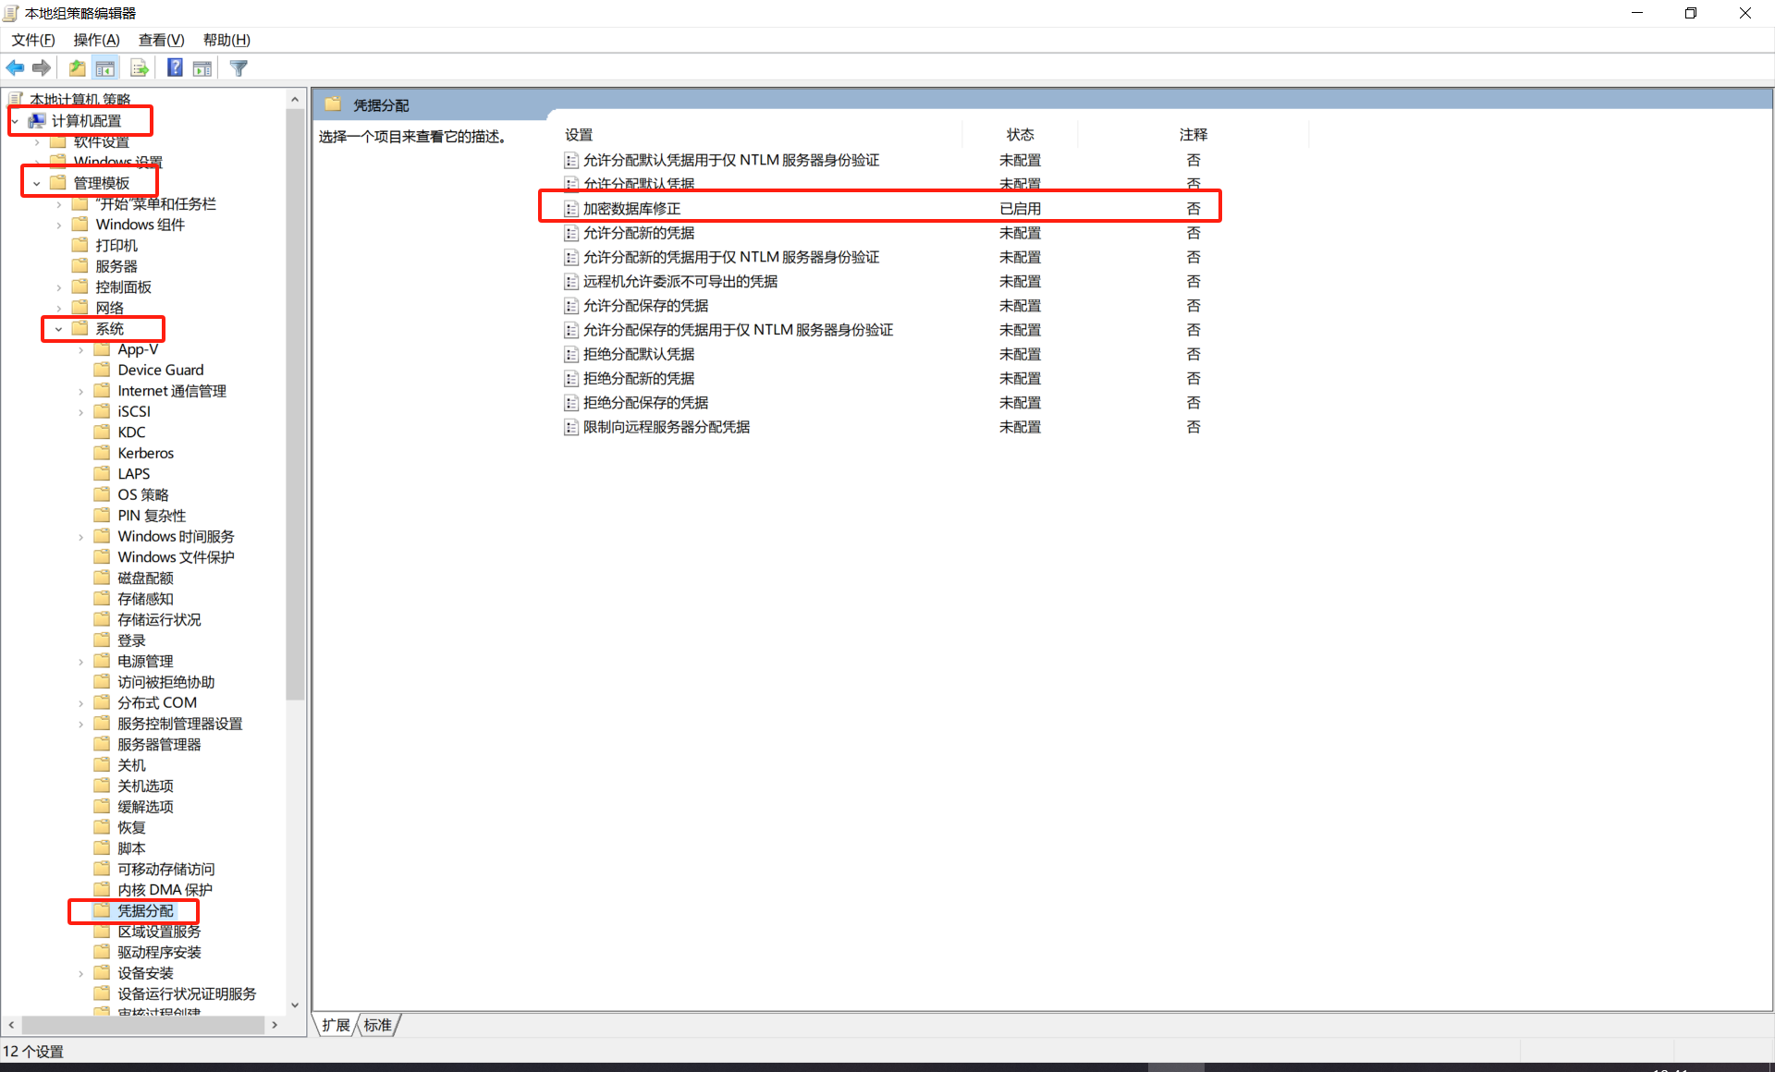Expand the Windows 组件 folder chevron
The image size is (1775, 1072).
click(59, 225)
